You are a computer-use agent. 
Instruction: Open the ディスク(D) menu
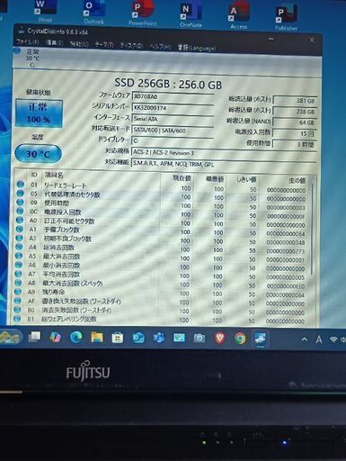(131, 46)
